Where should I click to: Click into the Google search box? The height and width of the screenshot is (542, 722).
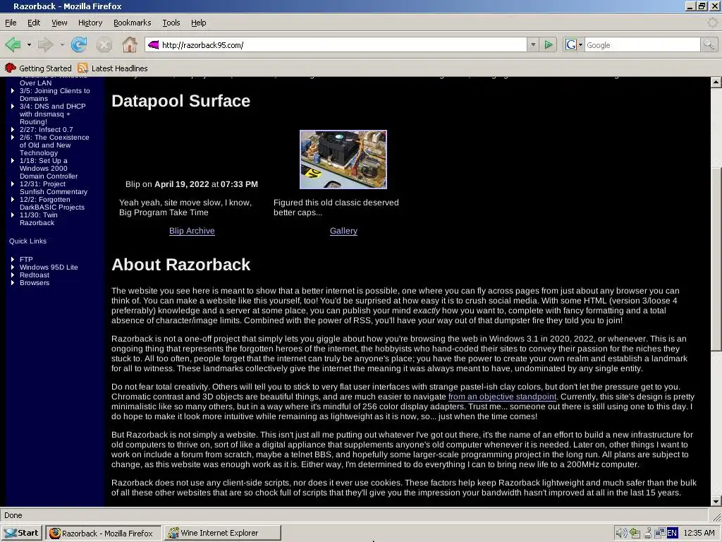click(x=642, y=44)
